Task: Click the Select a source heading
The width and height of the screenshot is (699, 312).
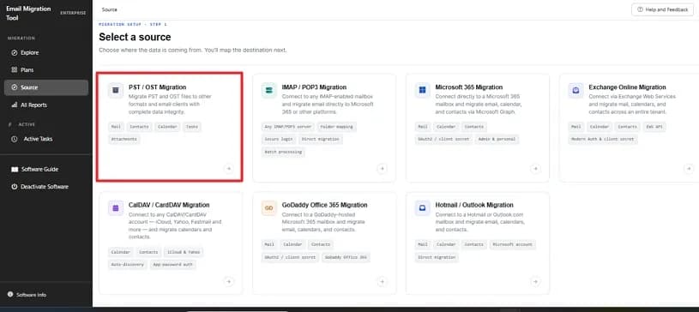Action: pos(135,37)
